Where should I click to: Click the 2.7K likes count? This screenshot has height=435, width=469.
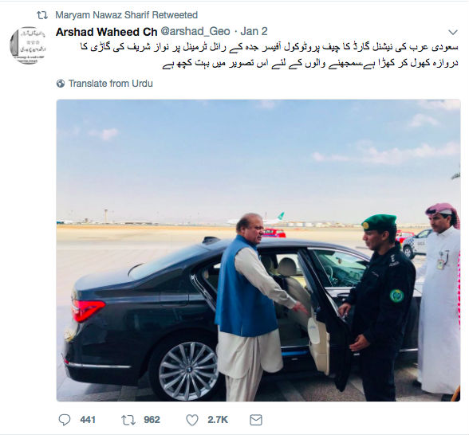point(218,420)
